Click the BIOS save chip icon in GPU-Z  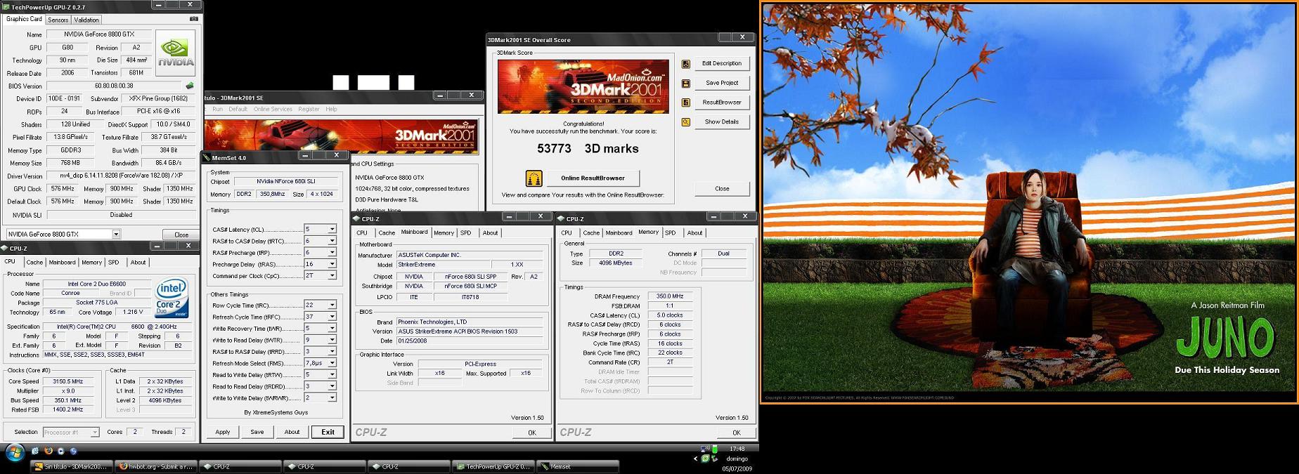pyautogui.click(x=189, y=86)
